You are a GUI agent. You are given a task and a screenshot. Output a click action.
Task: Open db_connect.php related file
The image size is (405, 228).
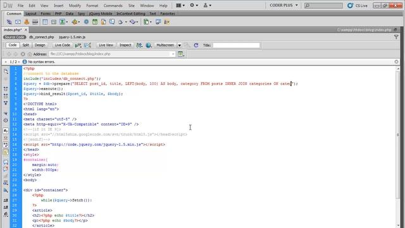[x=42, y=37]
